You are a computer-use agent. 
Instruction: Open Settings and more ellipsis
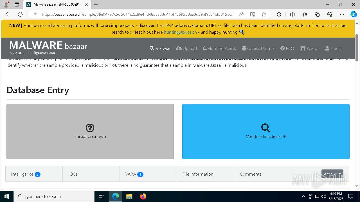(x=342, y=14)
